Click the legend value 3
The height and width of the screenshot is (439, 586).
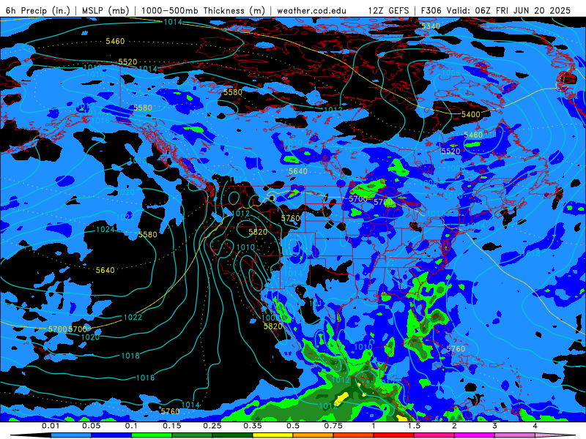tap(495, 426)
